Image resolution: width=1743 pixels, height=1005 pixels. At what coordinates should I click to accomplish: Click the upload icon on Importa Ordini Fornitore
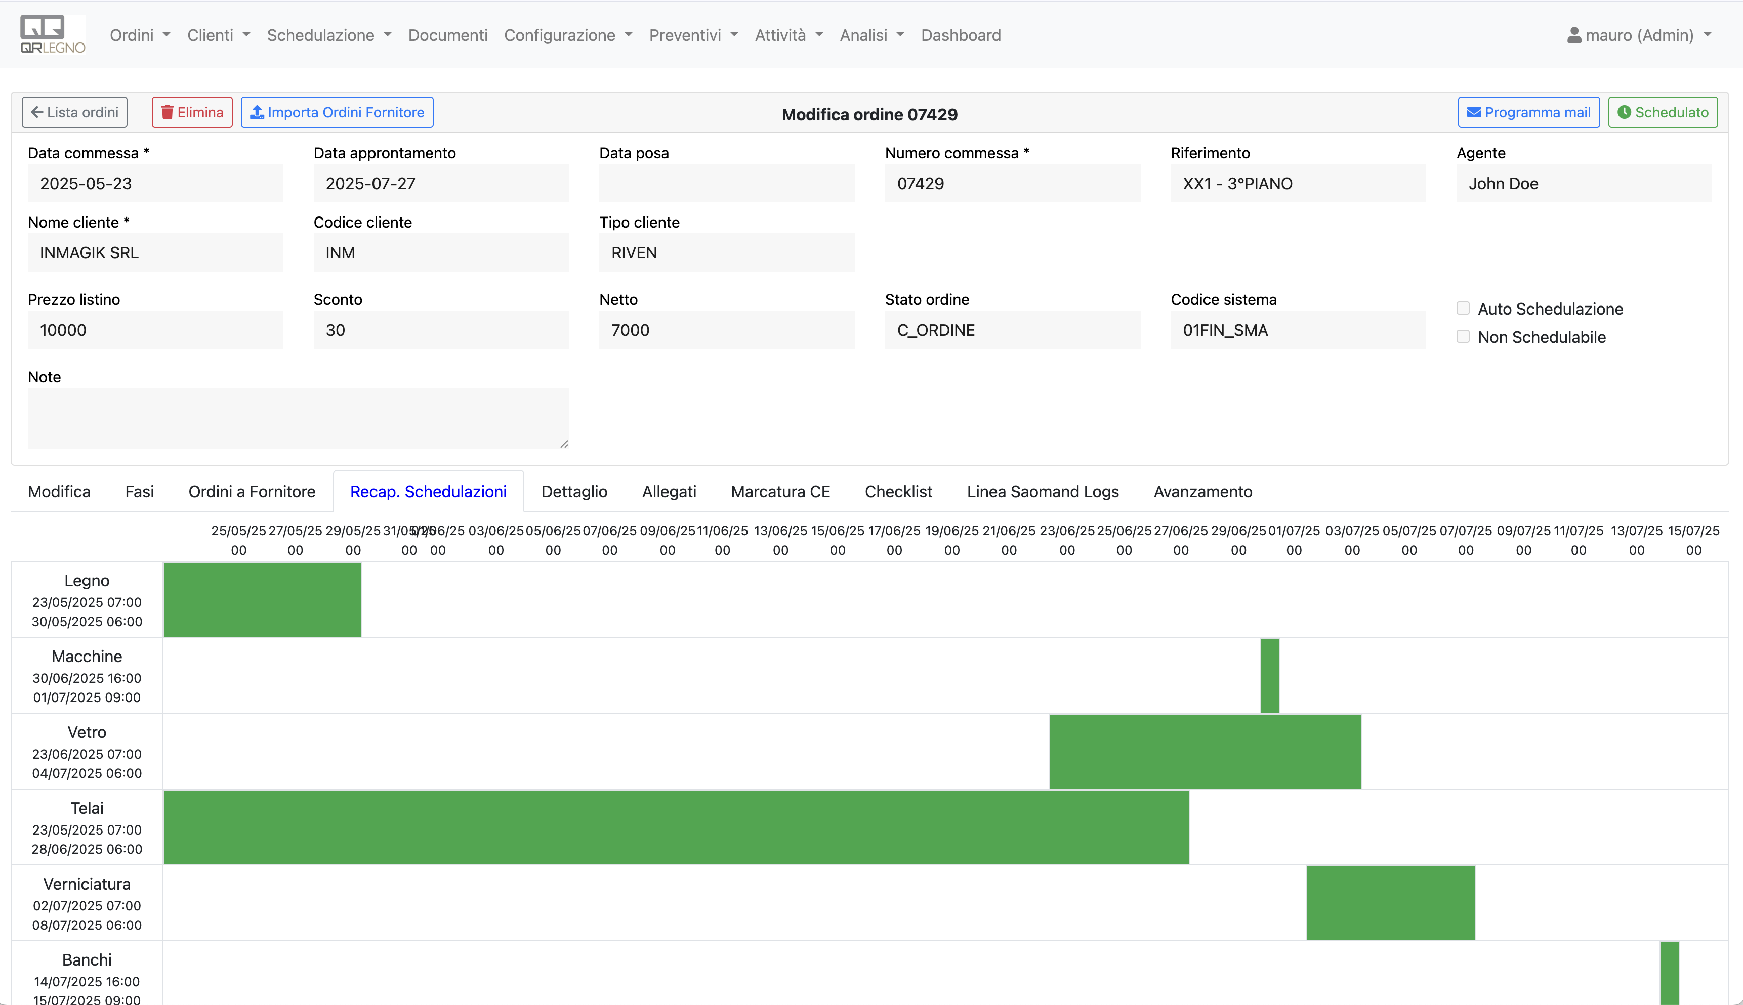[257, 112]
